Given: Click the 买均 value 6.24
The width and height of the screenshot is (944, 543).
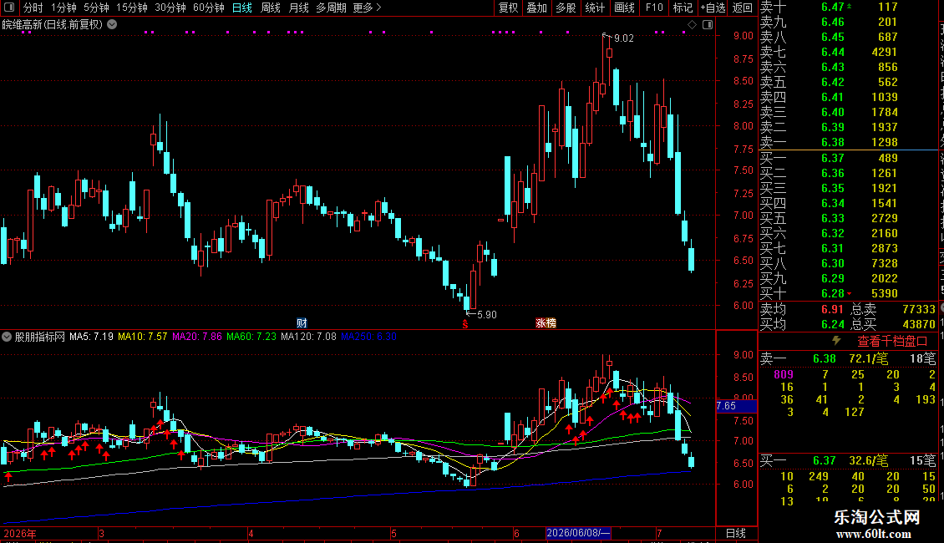Looking at the screenshot, I should pyautogui.click(x=833, y=324).
